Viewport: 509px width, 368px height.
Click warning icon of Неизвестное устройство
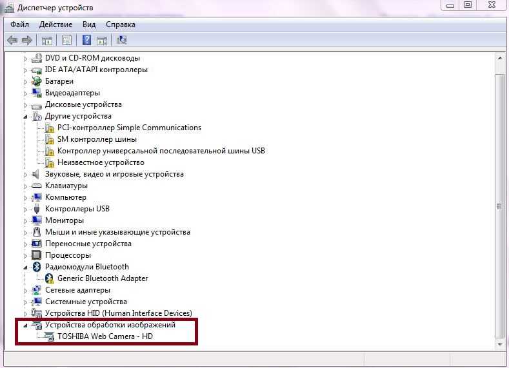pos(49,162)
